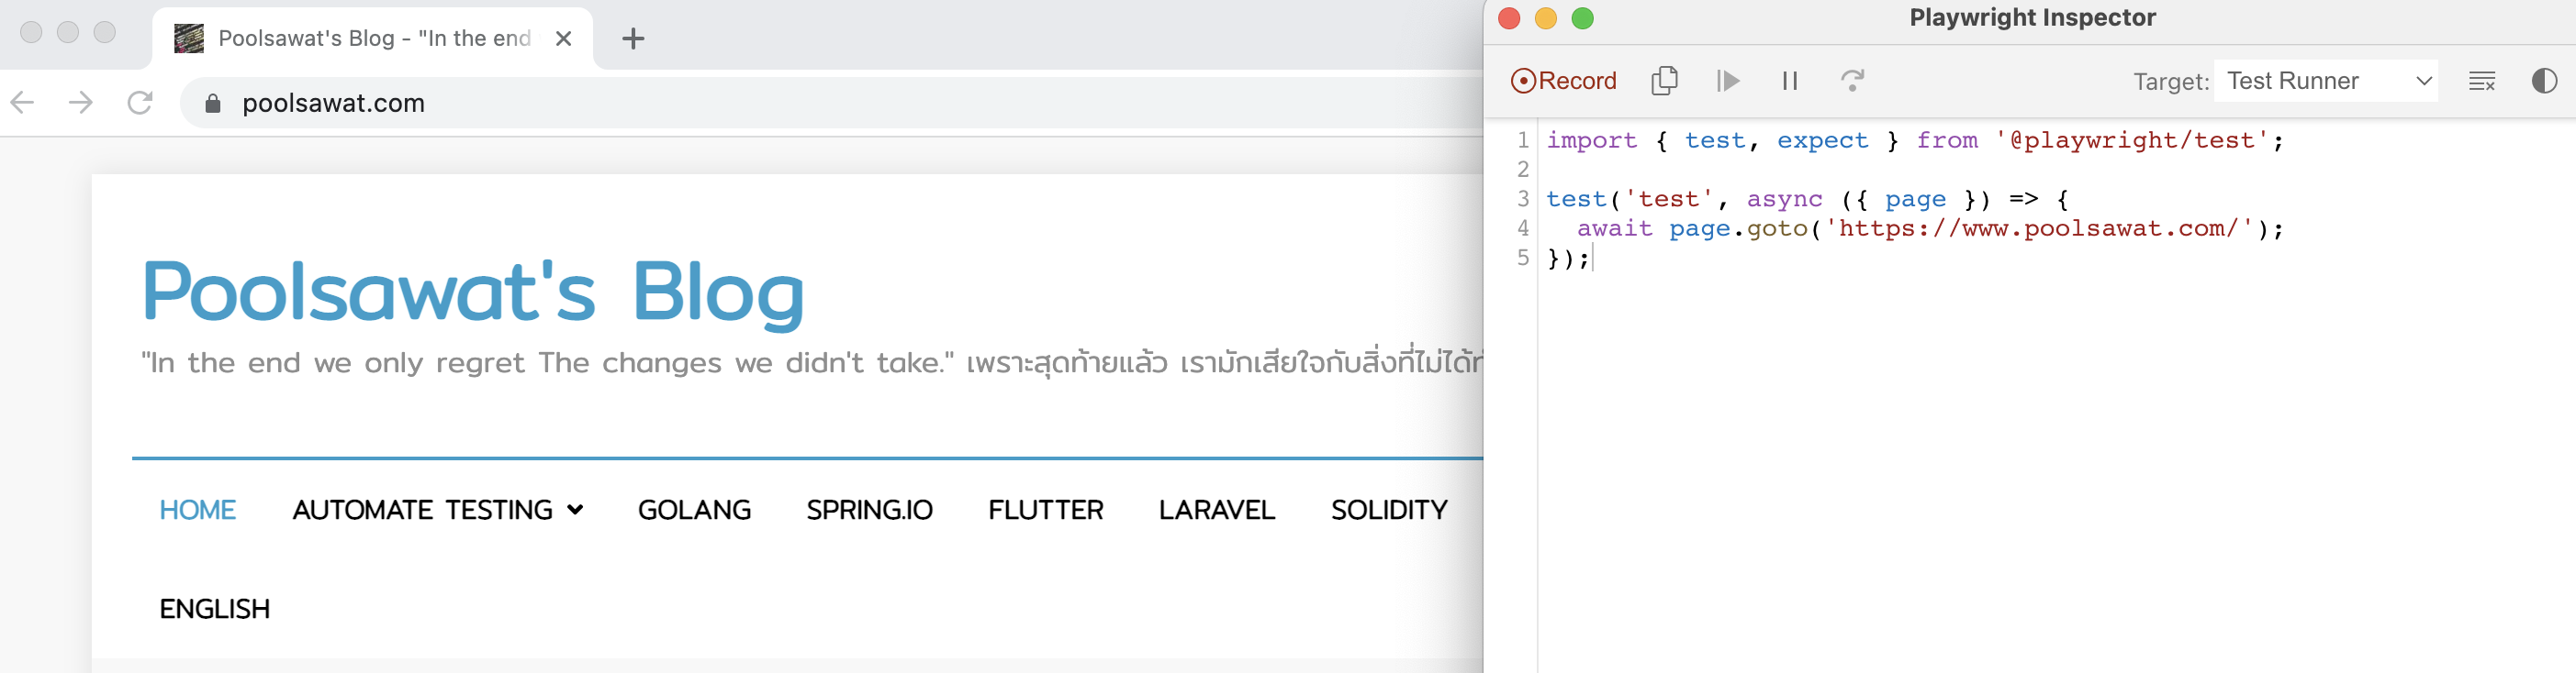Maximize the Playwright Inspector window
This screenshot has width=2576, height=673.
point(1582,18)
